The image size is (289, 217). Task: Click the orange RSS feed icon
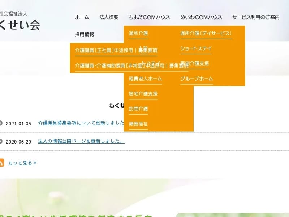pyautogui.click(x=2, y=163)
